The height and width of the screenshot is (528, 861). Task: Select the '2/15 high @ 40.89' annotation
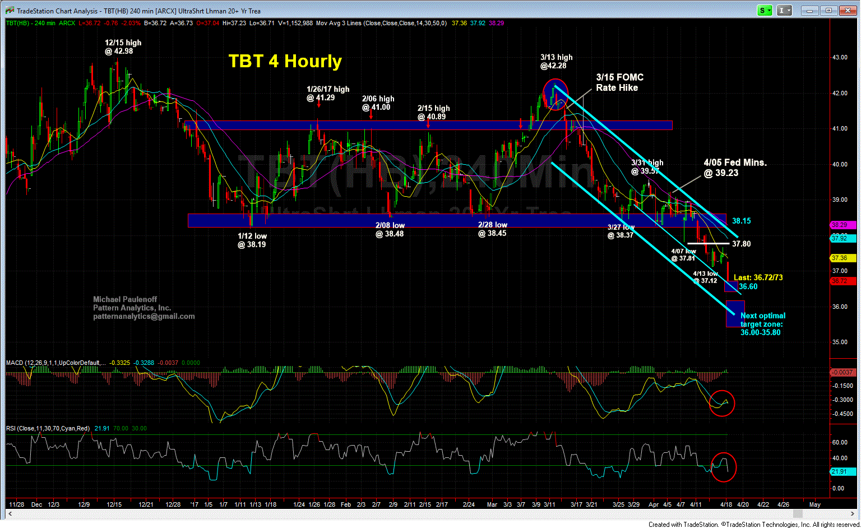click(x=433, y=113)
